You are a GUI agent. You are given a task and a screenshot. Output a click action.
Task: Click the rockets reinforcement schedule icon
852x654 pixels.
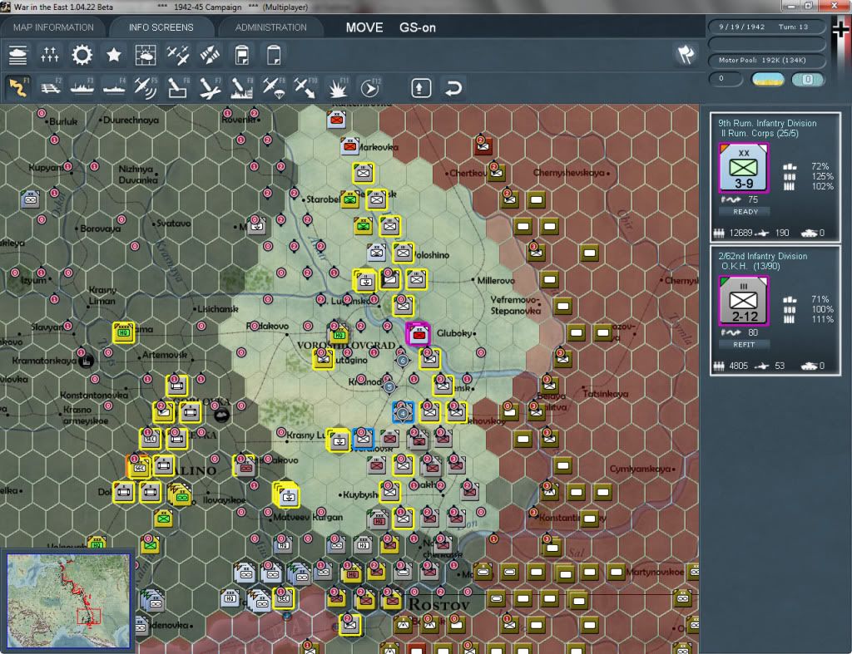(x=210, y=55)
